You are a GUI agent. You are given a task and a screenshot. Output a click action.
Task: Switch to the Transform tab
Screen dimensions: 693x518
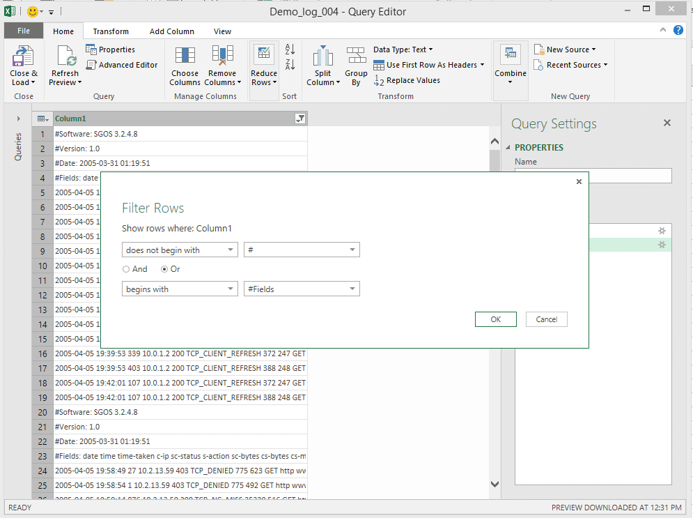coord(111,31)
